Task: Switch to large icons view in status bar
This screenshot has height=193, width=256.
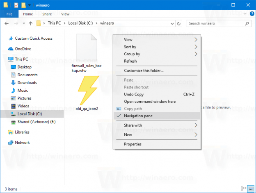Action: tap(251, 189)
